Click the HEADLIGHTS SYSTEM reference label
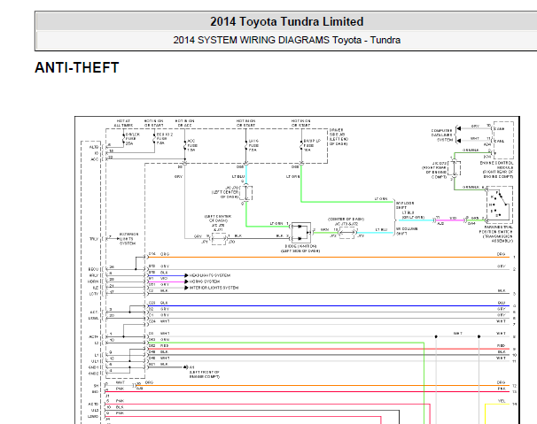 point(210,275)
